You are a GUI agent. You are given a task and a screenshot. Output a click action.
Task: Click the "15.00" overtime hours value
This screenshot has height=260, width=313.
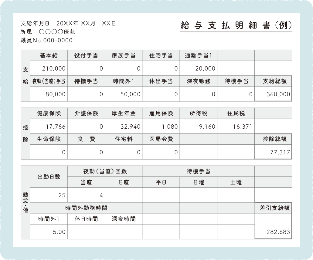57,232
